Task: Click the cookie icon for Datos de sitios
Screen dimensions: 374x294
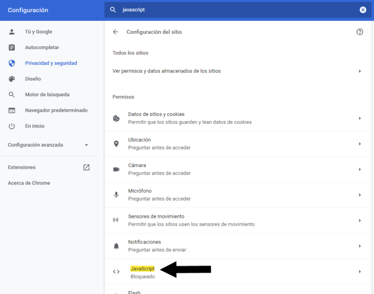Action: pos(116,118)
